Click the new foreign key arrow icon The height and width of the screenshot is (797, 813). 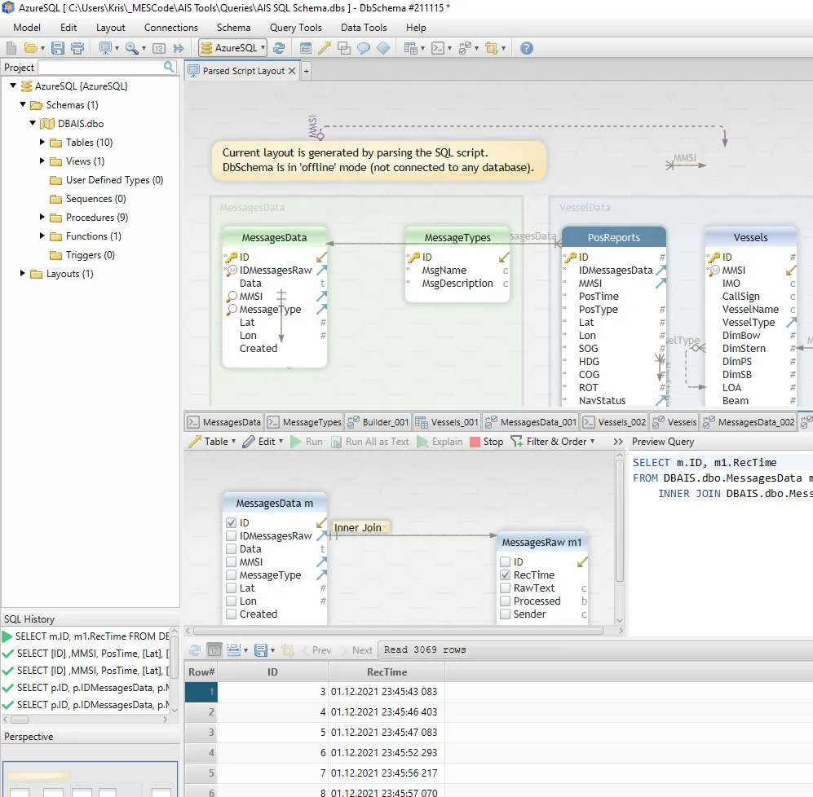tap(325, 48)
